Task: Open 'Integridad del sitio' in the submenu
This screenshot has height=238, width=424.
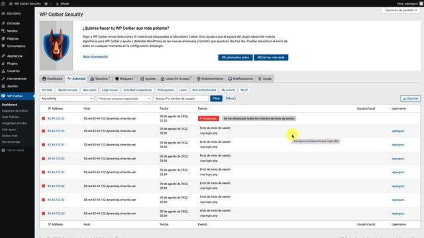Action: pyautogui.click(x=15, y=124)
